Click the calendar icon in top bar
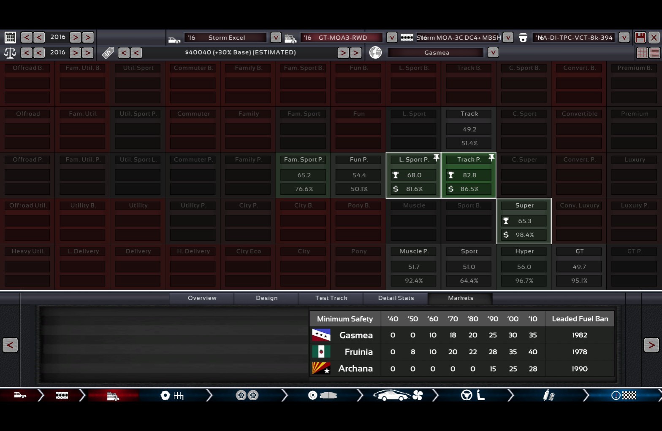662x431 pixels. 10,38
